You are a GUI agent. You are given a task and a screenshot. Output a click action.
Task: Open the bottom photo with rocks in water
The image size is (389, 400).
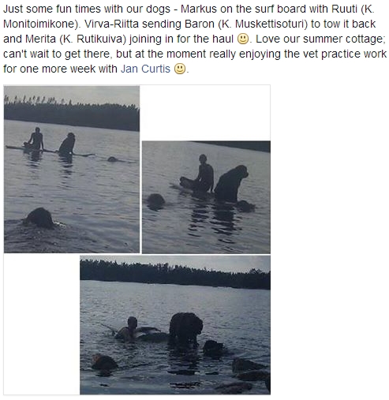pyautogui.click(x=175, y=325)
